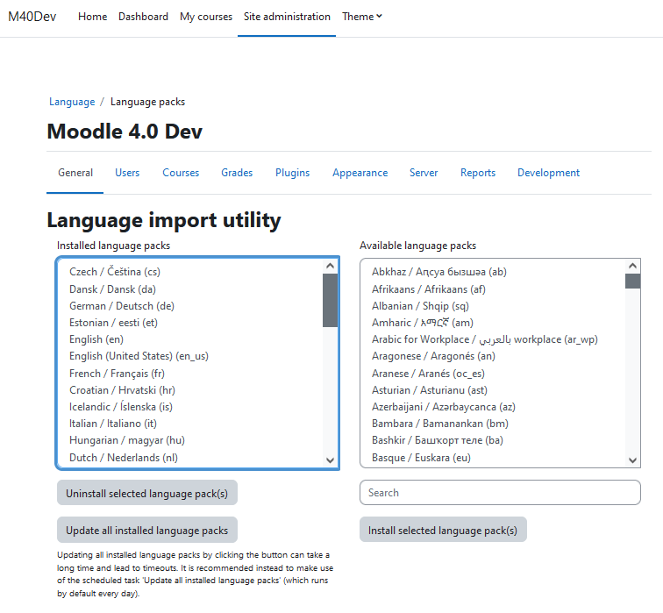
Task: Open the Appearance tab
Action: [x=360, y=173]
